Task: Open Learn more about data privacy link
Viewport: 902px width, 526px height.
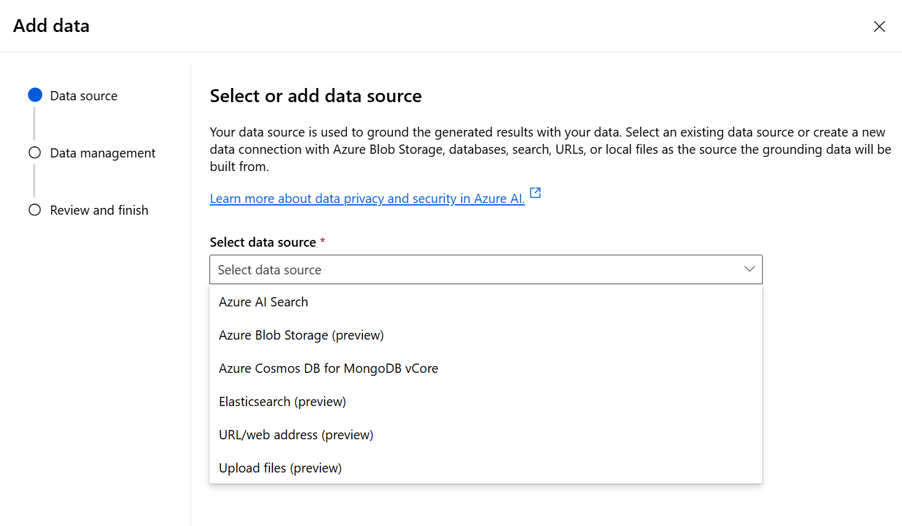Action: point(367,199)
